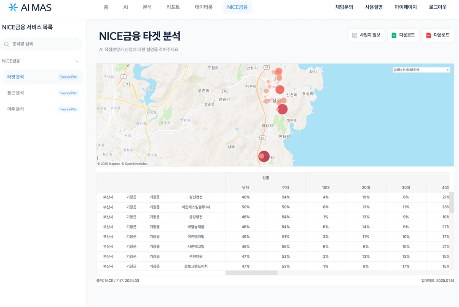Select the 금강궁전 table row name
459x307 pixels.
pyautogui.click(x=196, y=217)
